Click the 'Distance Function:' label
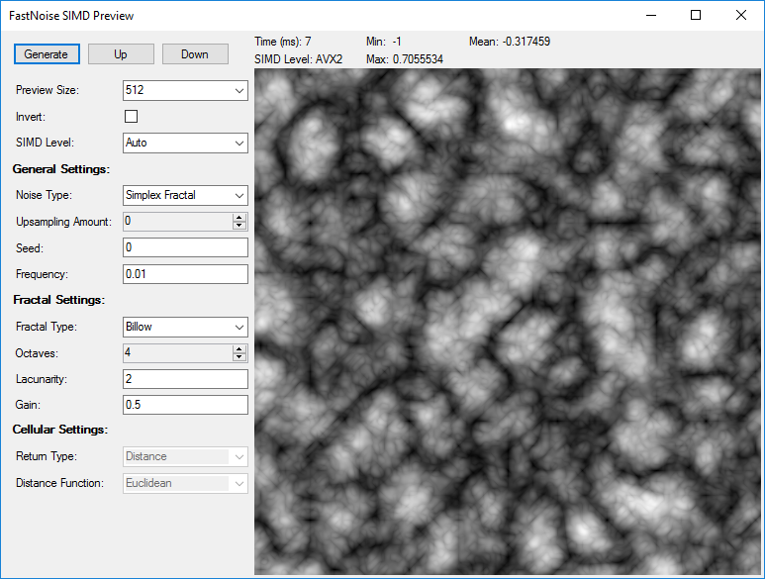Screen dimensions: 765x579 pos(60,483)
